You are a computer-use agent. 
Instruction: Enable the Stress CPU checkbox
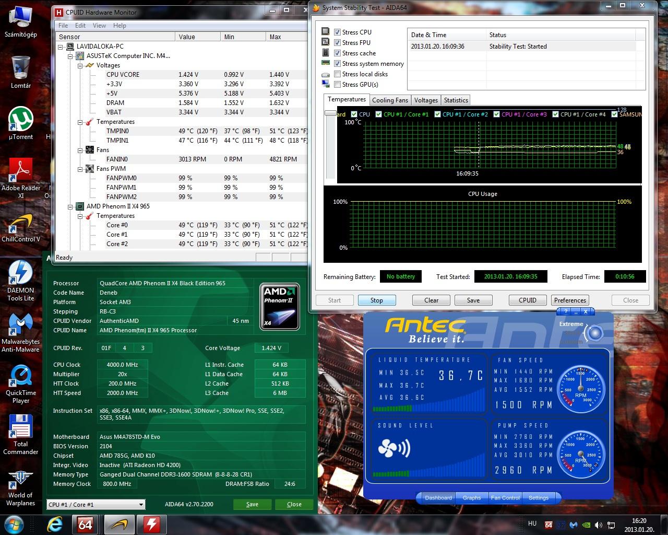pyautogui.click(x=338, y=32)
